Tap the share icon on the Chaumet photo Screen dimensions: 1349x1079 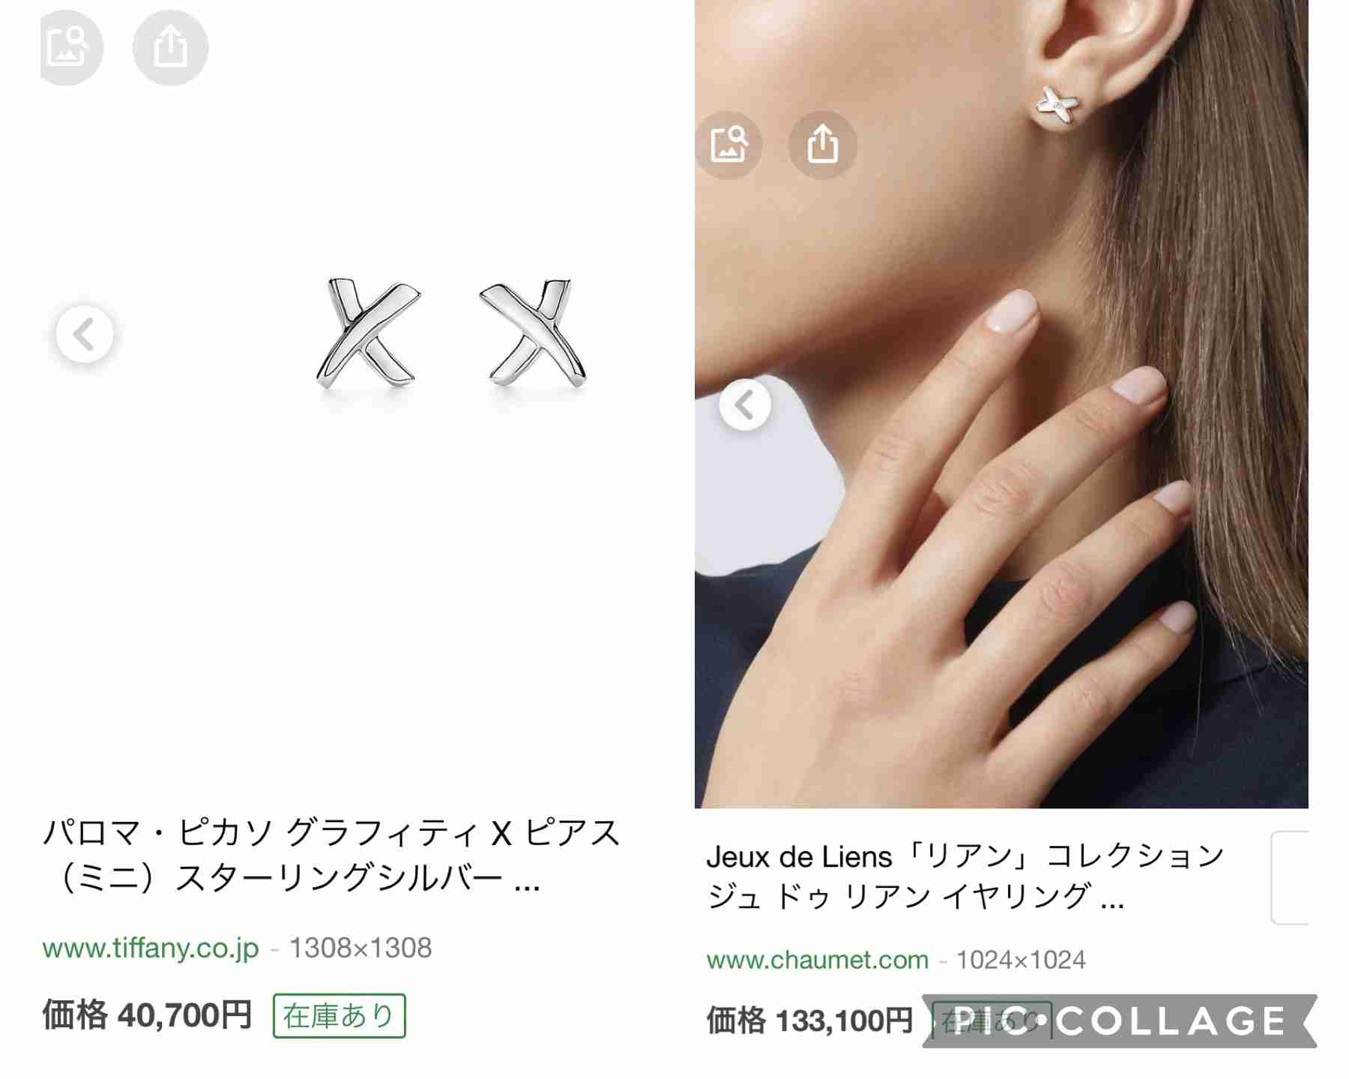coord(823,145)
